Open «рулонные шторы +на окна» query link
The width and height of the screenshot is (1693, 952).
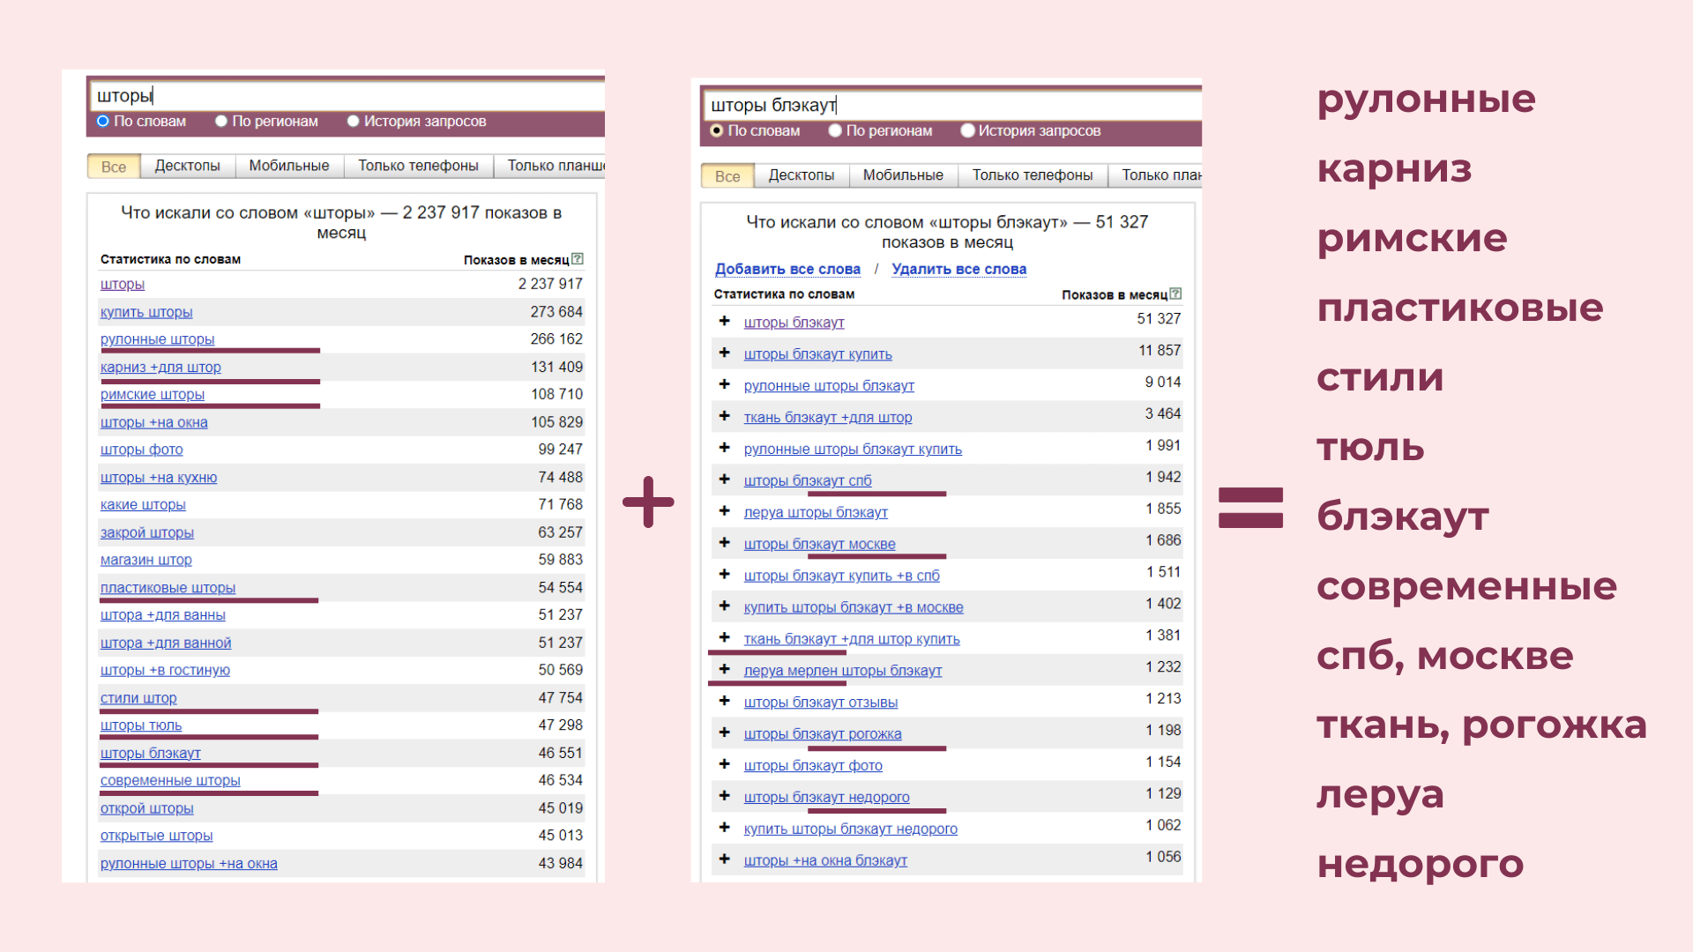point(189,863)
